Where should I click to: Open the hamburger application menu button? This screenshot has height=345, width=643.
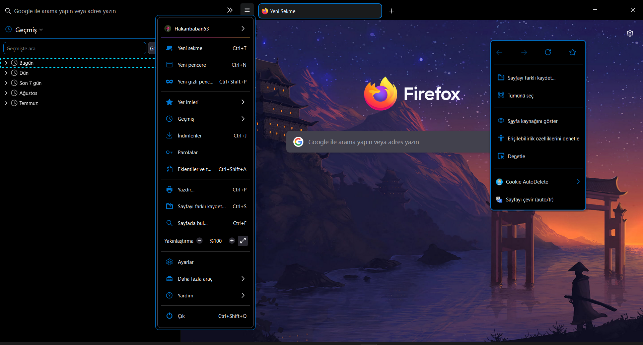coord(247,10)
